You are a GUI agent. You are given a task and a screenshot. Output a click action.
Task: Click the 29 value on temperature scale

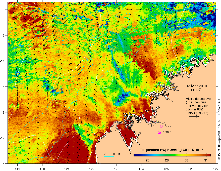coord(167,160)
